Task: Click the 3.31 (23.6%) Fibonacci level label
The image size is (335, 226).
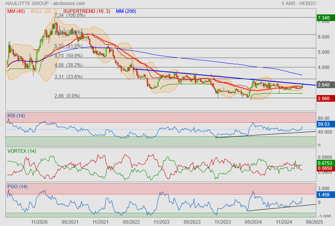Action: point(69,76)
